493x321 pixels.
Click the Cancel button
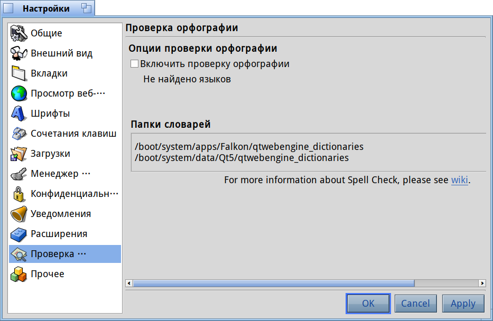[416, 304]
